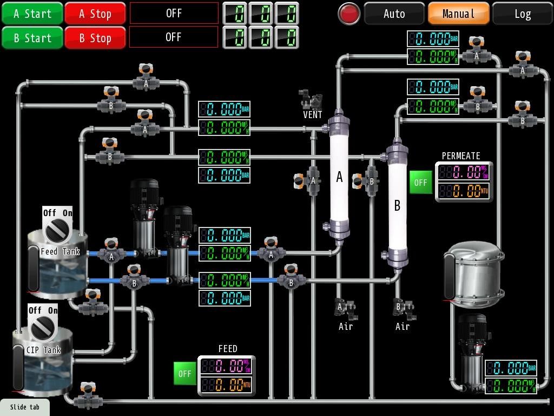
Task: Click the FEED turbidity NTU readout
Action: [x=227, y=385]
